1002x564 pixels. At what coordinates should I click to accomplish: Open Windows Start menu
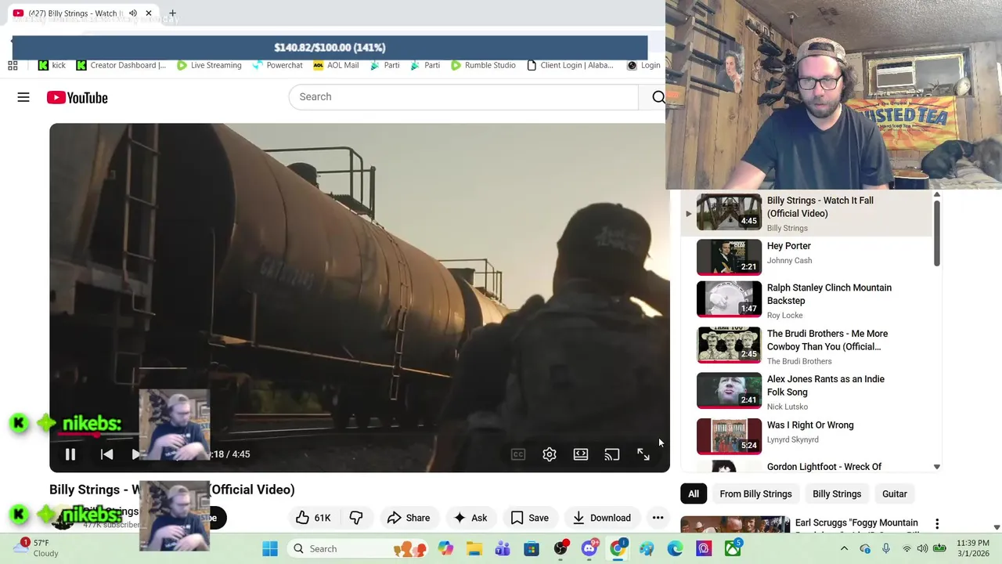tap(270, 548)
